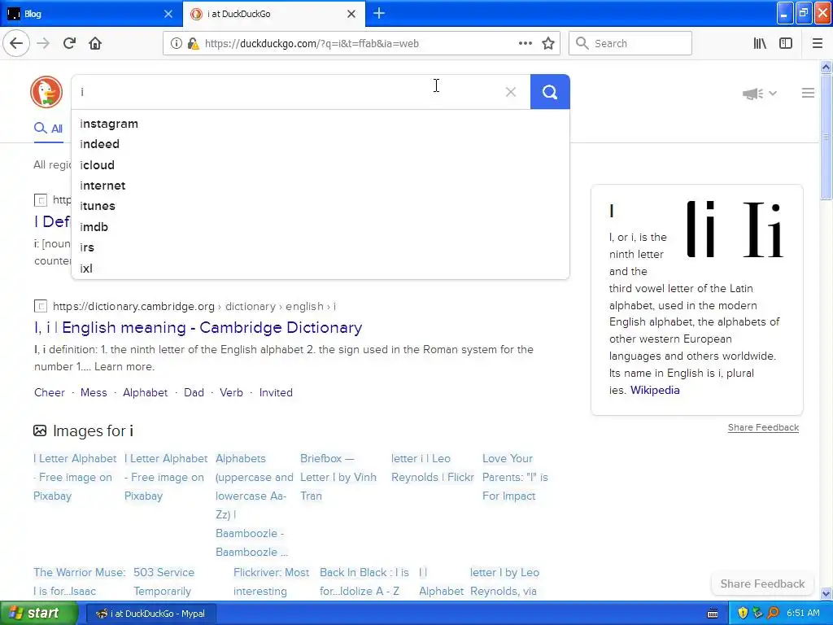The height and width of the screenshot is (625, 833).
Task: Reload the current page
Action: [x=69, y=44]
